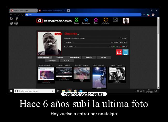Click the page vertical scrollbar thumb
Screen dimensions: 168x122
tap(158, 27)
